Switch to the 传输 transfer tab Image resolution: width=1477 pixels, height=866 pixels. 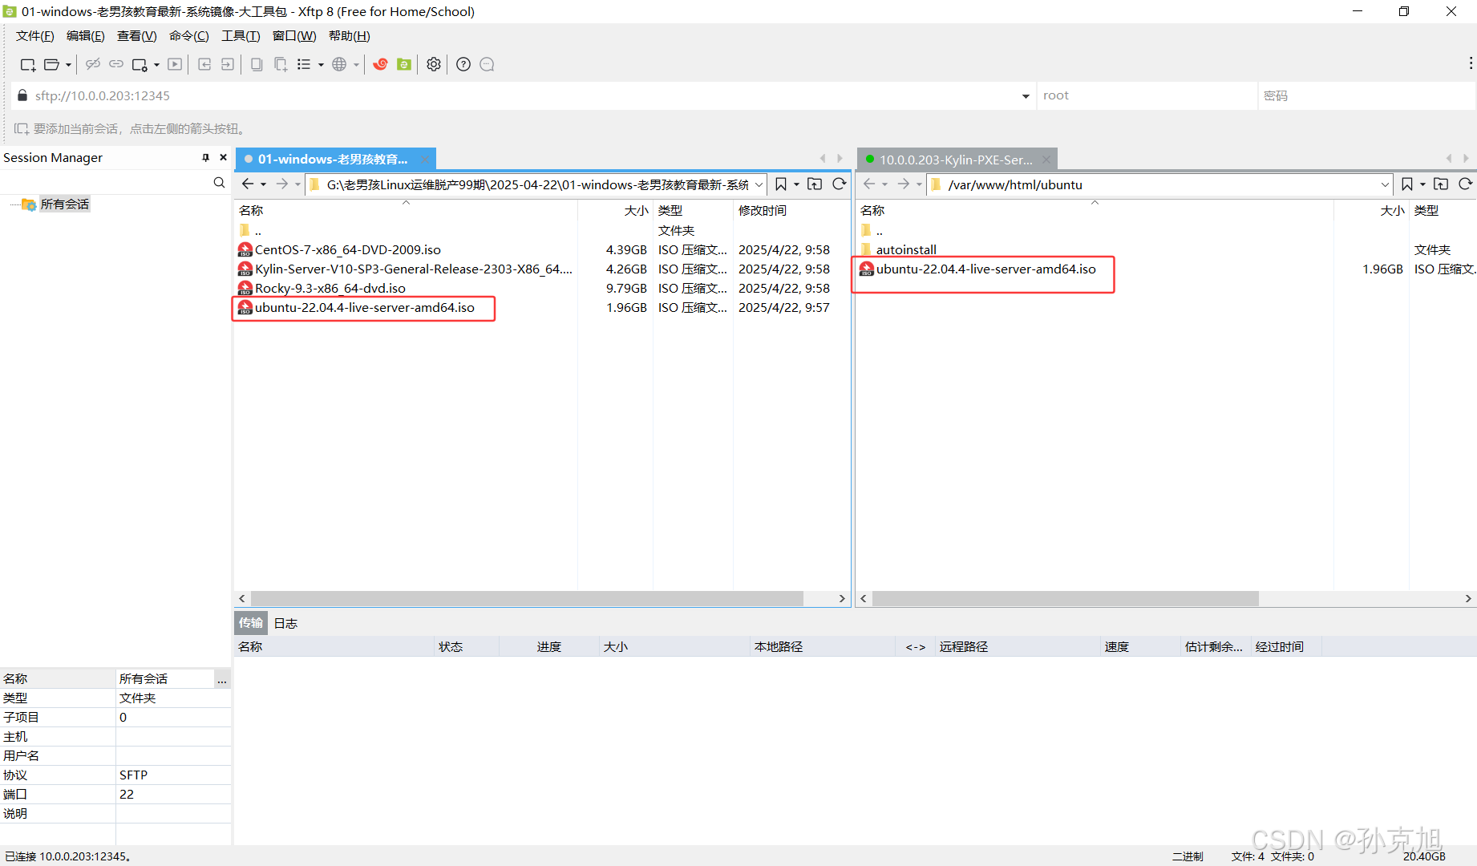tap(251, 623)
